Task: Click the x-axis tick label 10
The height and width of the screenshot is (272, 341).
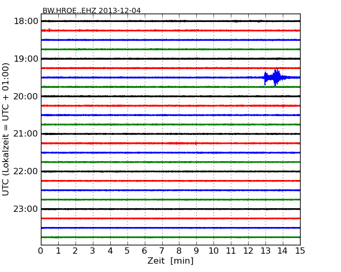Action: pyautogui.click(x=214, y=251)
